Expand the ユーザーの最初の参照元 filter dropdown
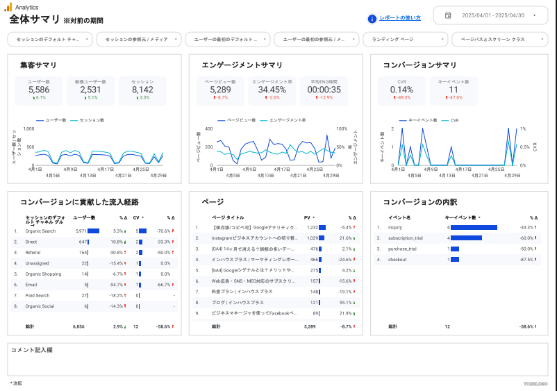This screenshot has height=391, width=557. click(317, 40)
